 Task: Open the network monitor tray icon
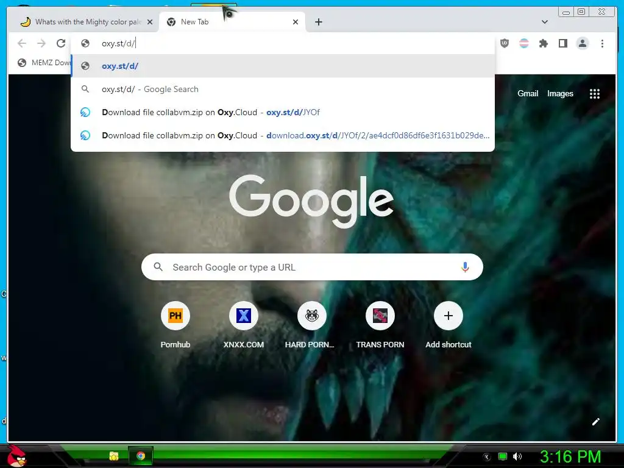click(x=503, y=456)
